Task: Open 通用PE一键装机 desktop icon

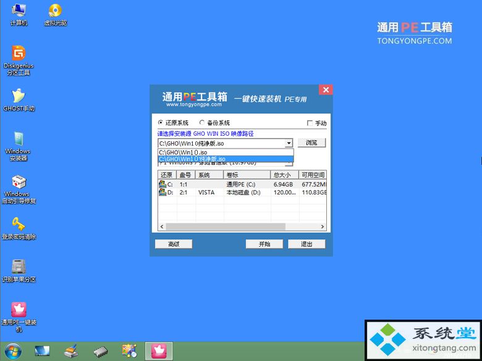Action: [19, 317]
